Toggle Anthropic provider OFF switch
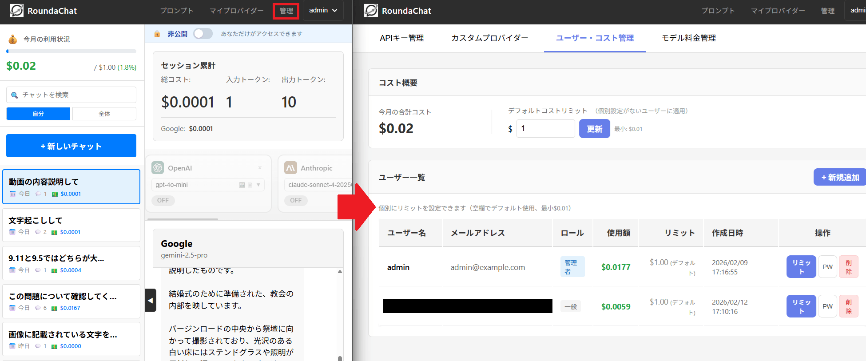Image resolution: width=866 pixels, height=361 pixels. [296, 200]
